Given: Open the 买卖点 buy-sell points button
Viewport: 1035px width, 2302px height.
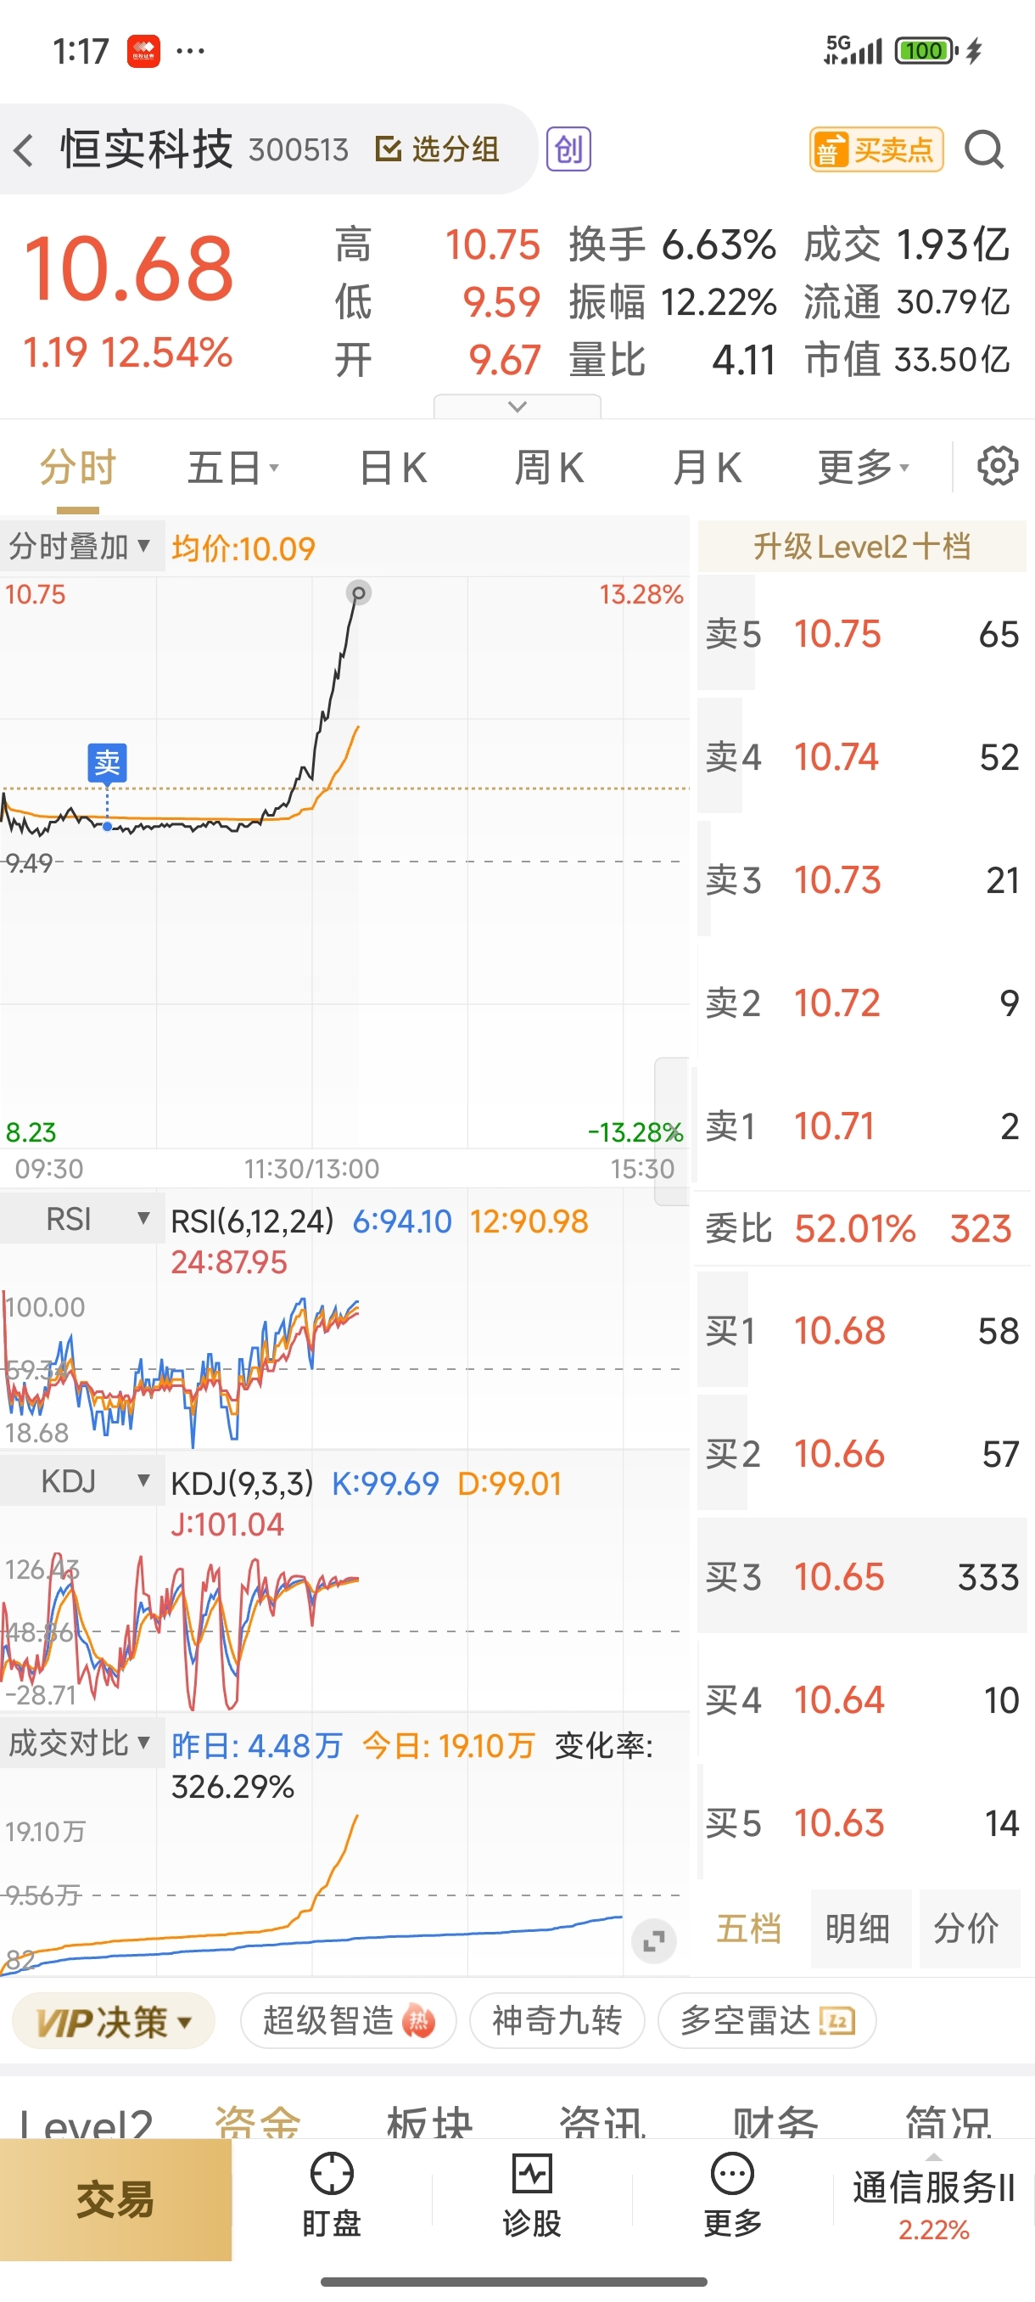Looking at the screenshot, I should [x=876, y=149].
